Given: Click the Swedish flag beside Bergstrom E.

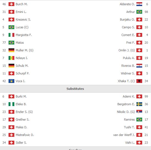Looking at the screenshot, I should pyautogui.click(x=139, y=104).
